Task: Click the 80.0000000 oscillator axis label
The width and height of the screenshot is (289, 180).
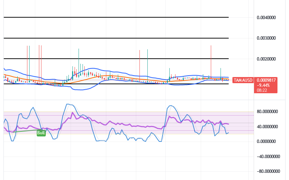Action: 267,112
